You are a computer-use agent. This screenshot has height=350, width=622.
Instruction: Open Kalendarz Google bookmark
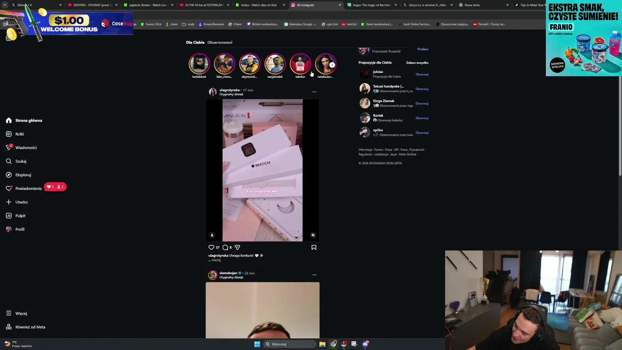point(300,24)
